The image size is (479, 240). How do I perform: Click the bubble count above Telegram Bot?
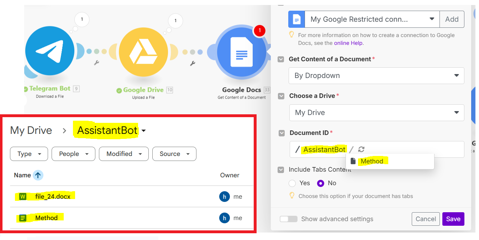point(82,19)
